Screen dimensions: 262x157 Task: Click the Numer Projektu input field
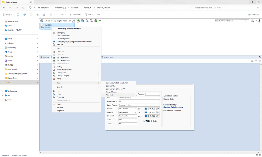click(x=139, y=101)
